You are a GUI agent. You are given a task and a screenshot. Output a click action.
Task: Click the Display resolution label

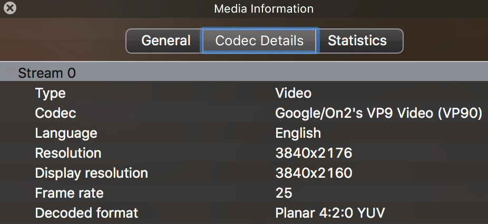tap(91, 173)
